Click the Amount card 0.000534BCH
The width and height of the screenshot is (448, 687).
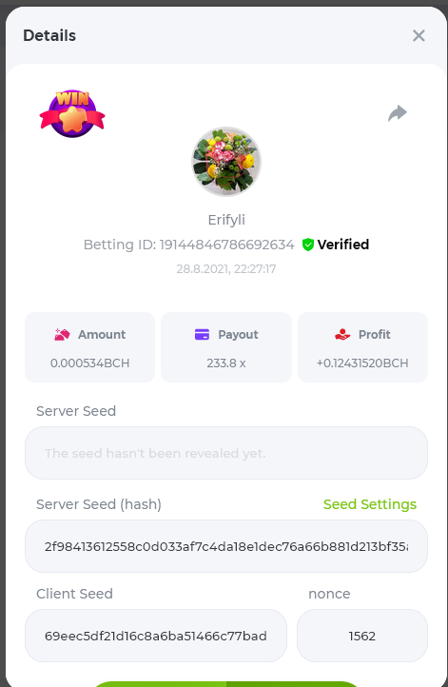click(x=89, y=347)
